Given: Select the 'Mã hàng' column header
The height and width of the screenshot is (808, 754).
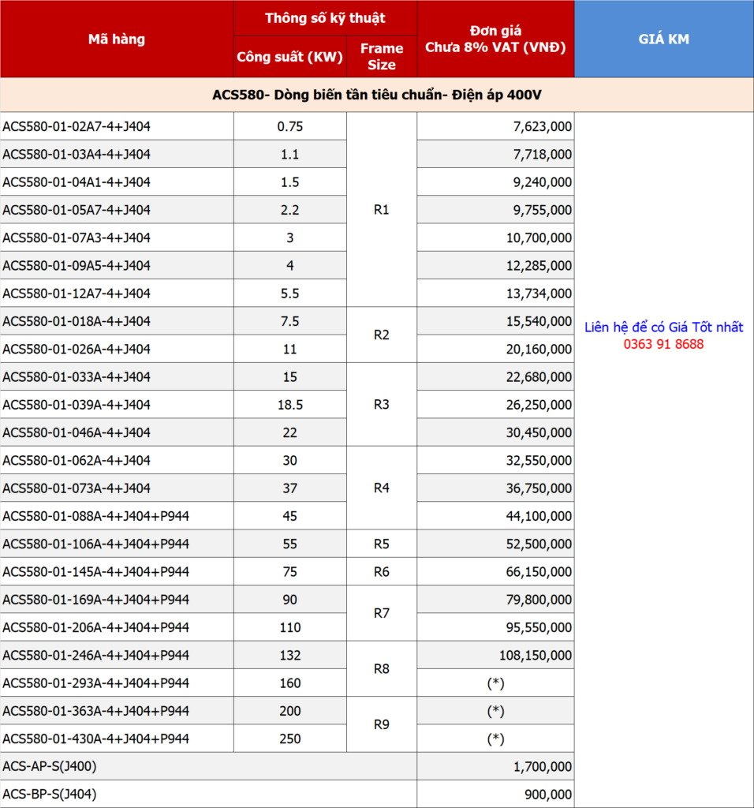Looking at the screenshot, I should pyautogui.click(x=117, y=39).
